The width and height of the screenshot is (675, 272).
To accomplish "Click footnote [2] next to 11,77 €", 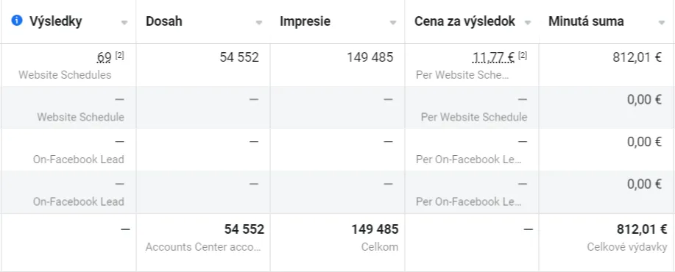I will point(523,55).
